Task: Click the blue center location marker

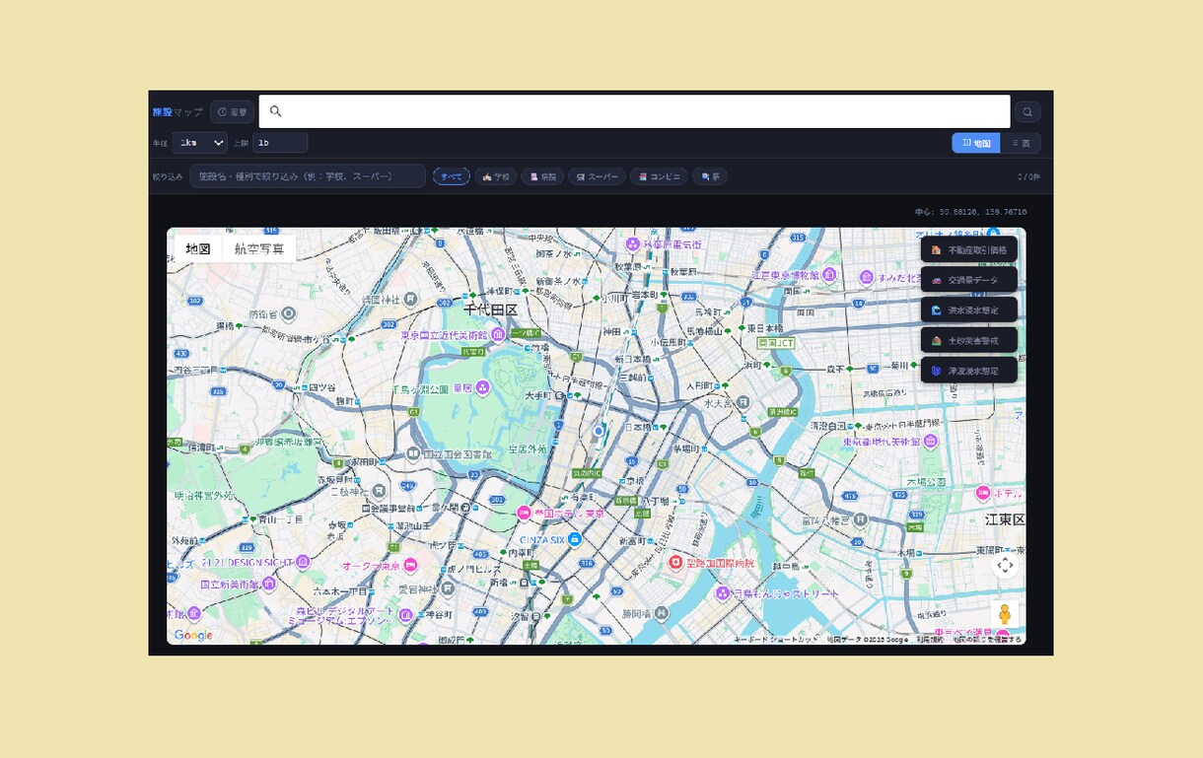Action: [x=598, y=431]
